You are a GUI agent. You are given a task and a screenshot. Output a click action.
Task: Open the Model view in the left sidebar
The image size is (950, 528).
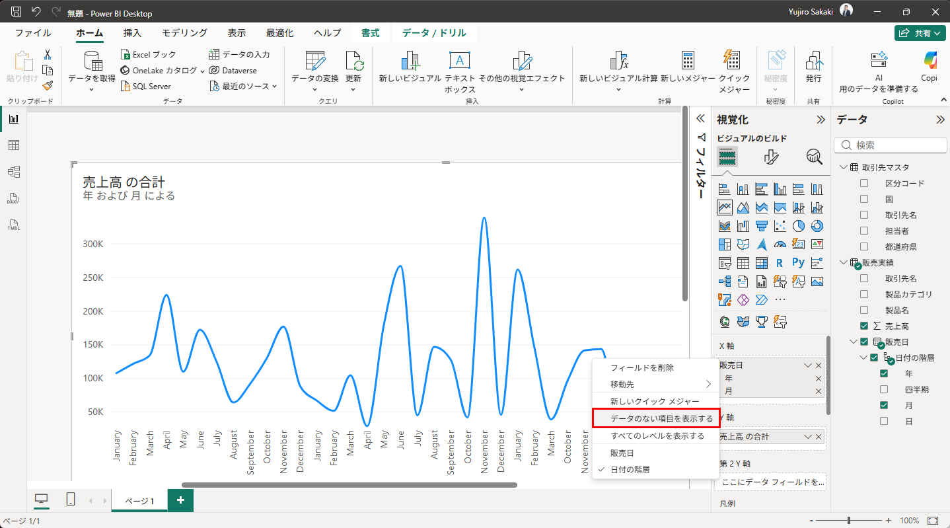13,172
